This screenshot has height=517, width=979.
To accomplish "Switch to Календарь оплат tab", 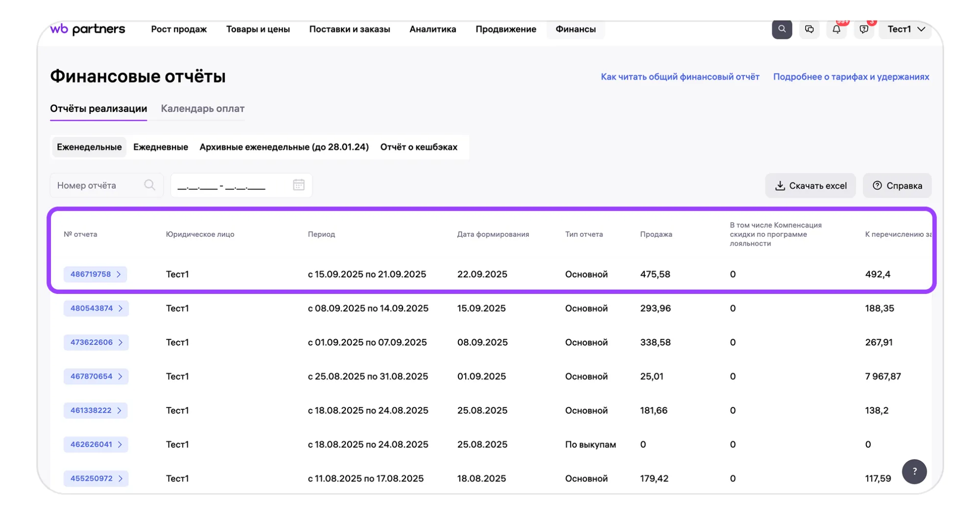I will click(203, 109).
